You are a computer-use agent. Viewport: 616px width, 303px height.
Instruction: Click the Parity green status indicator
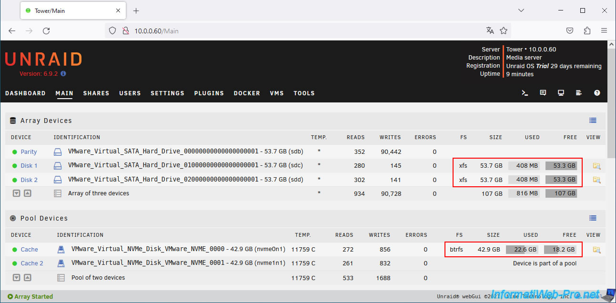[15, 152]
